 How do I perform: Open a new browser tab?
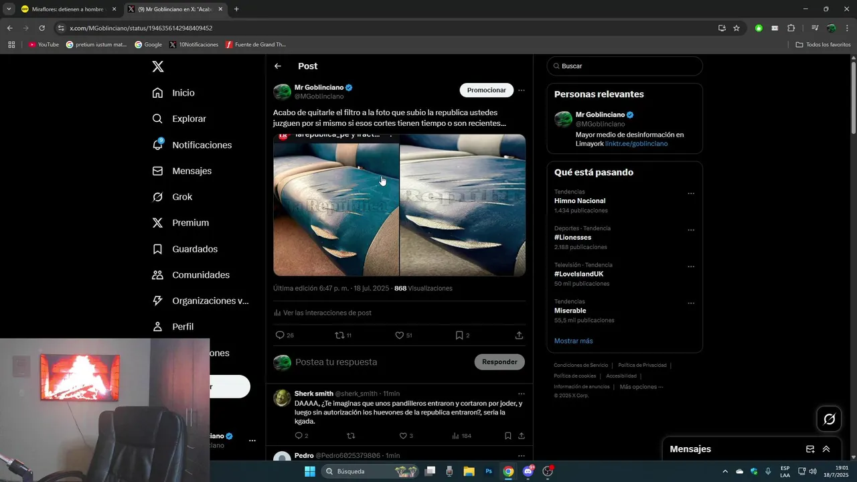click(236, 9)
